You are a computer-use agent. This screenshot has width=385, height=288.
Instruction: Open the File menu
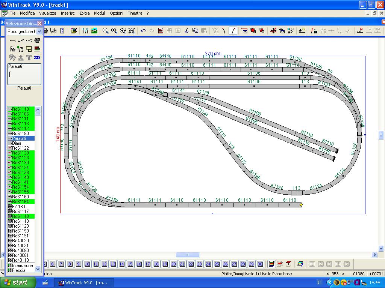[x=12, y=13]
